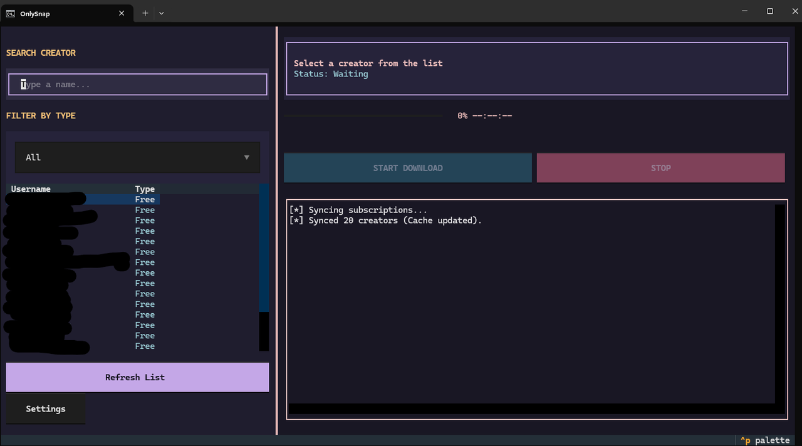The width and height of the screenshot is (802, 446).
Task: Maximize the terminal window
Action: (770, 11)
